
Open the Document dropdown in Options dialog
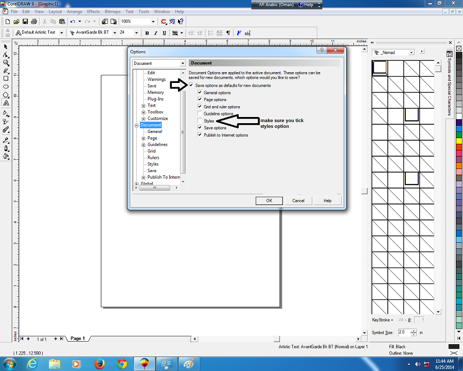(x=183, y=63)
